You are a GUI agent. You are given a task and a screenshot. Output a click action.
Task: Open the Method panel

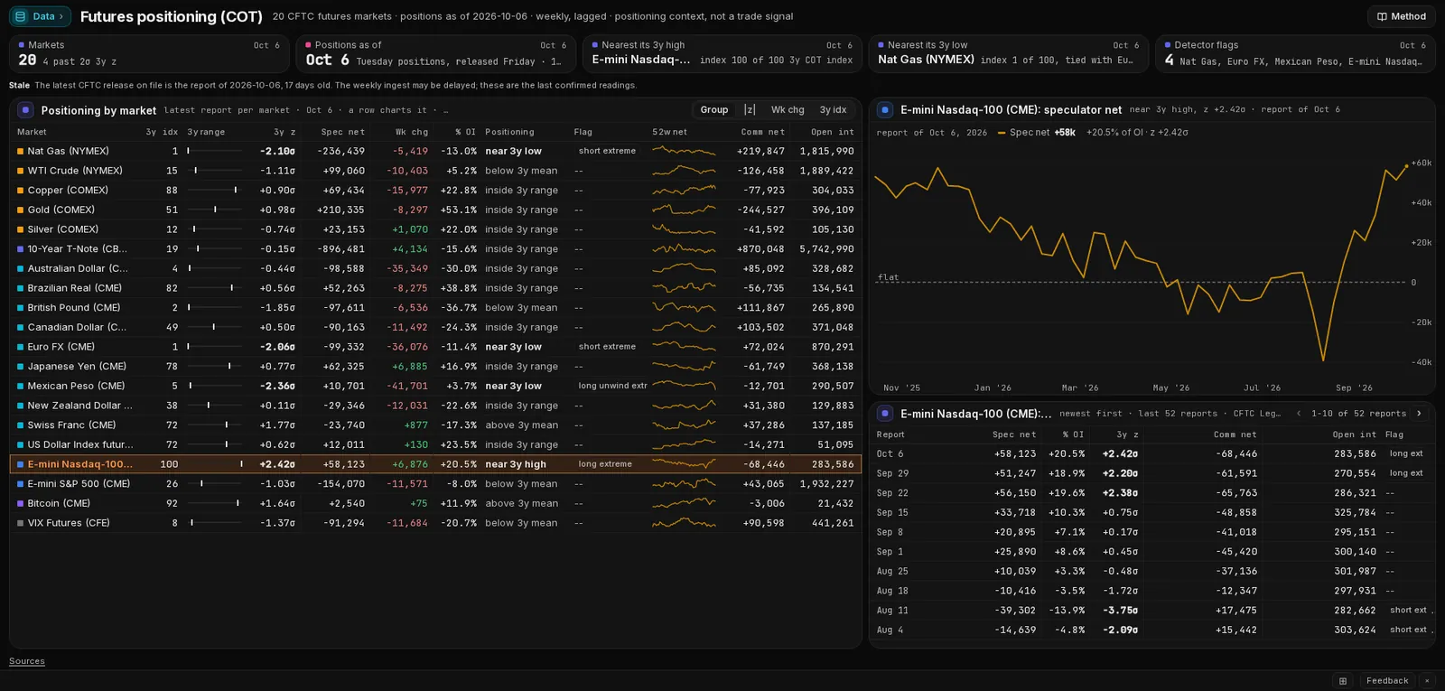pos(1401,16)
